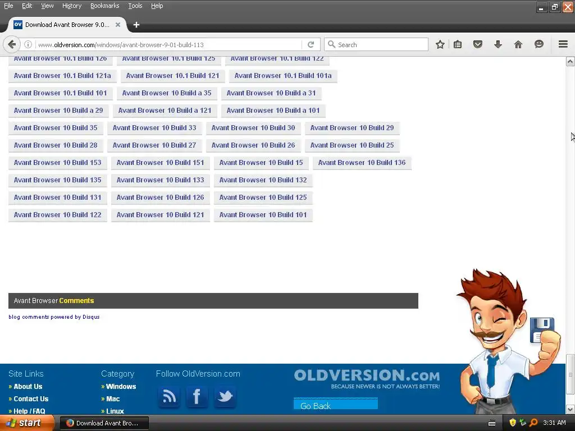Open the OldVersion Twitter icon
Viewport: 575px width, 431px height.
[x=225, y=397]
